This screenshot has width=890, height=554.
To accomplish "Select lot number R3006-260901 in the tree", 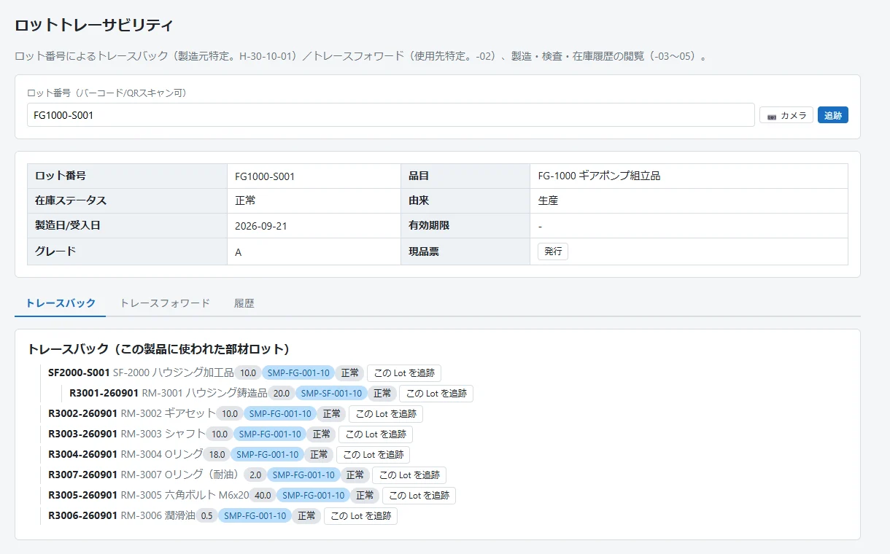I will (82, 515).
